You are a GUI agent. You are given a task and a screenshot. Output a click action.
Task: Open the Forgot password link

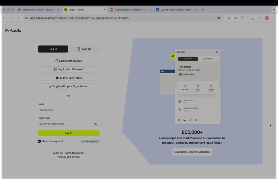(x=90, y=141)
